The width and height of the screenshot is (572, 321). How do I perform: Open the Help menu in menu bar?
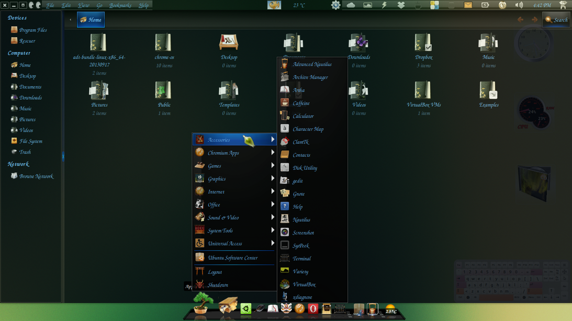[143, 5]
